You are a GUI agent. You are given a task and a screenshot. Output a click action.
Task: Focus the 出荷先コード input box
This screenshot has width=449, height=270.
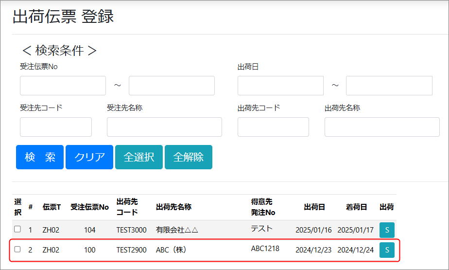(x=273, y=127)
